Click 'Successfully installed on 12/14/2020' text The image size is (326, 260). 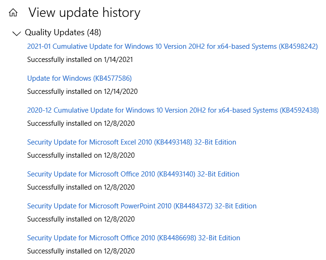pos(82,92)
